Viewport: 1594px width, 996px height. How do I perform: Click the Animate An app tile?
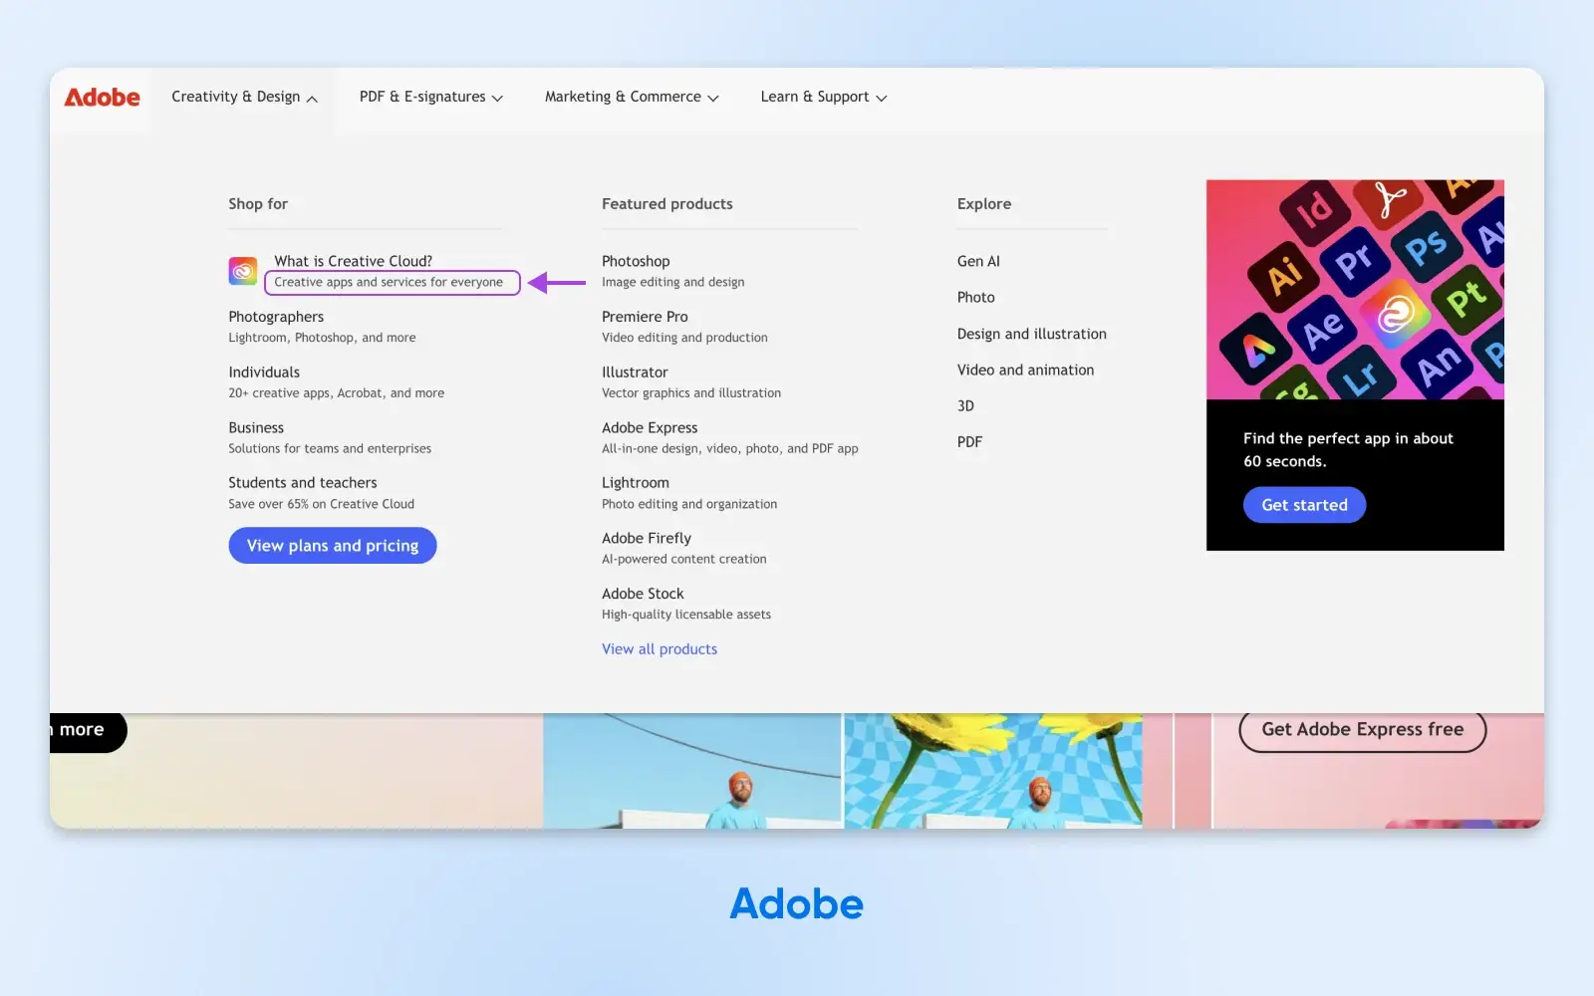(x=1438, y=367)
